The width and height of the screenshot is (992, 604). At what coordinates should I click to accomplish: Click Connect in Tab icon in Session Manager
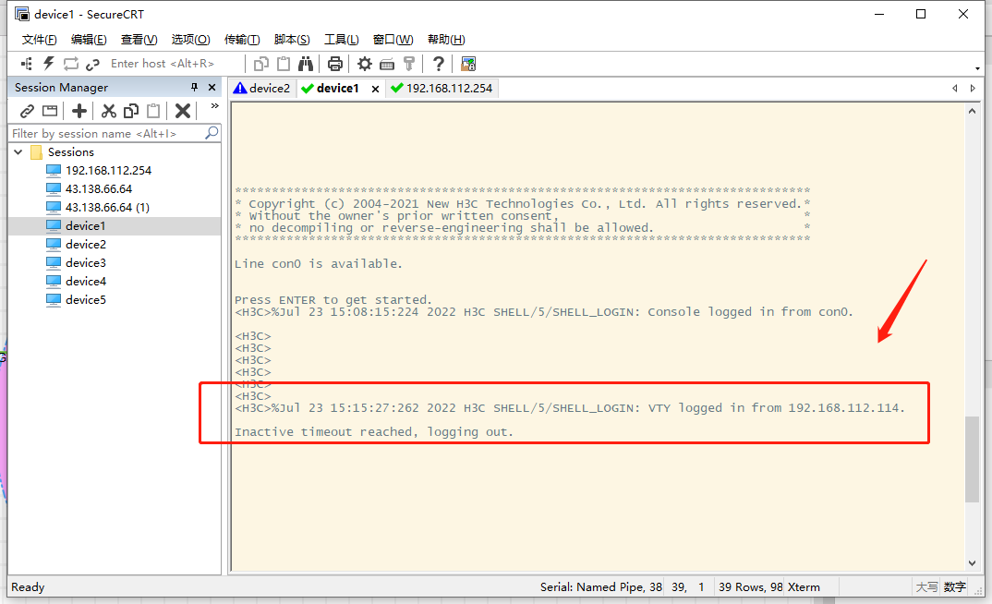pyautogui.click(x=49, y=112)
